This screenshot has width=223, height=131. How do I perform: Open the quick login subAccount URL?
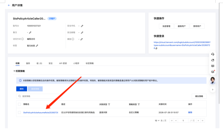(x=182, y=45)
